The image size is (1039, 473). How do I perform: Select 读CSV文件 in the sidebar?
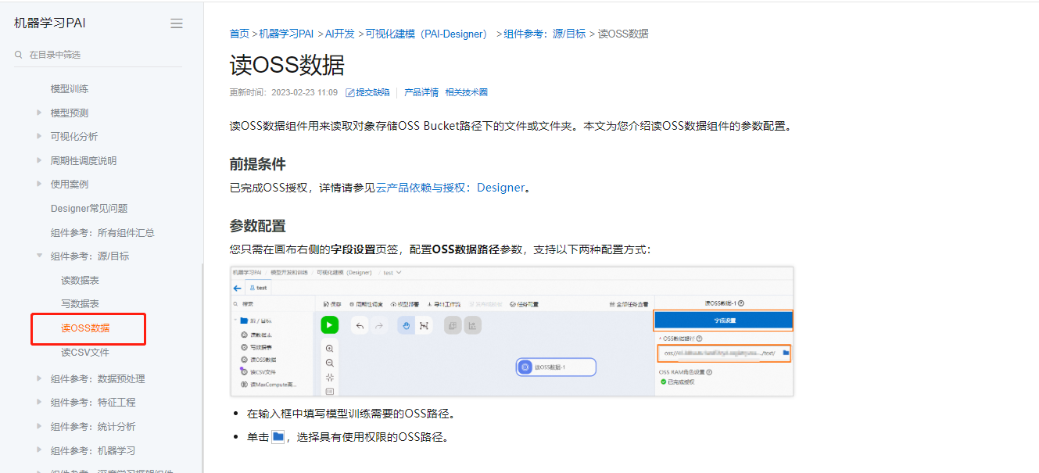pos(85,352)
